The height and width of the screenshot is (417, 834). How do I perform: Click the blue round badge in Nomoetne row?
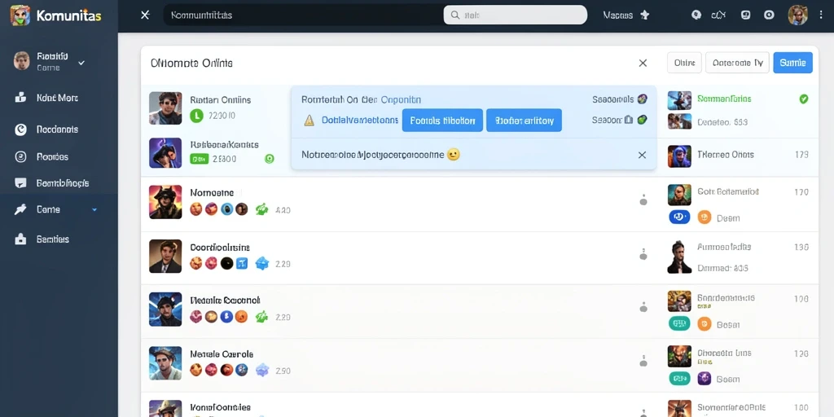click(226, 209)
